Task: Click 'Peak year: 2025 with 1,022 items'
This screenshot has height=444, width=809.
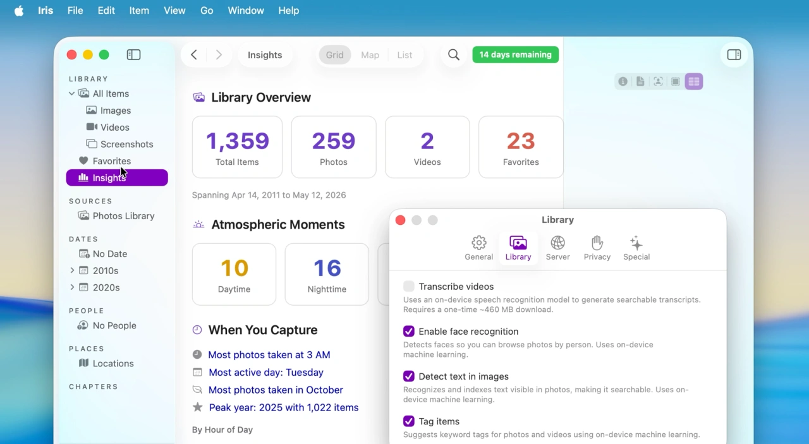Action: [284, 408]
